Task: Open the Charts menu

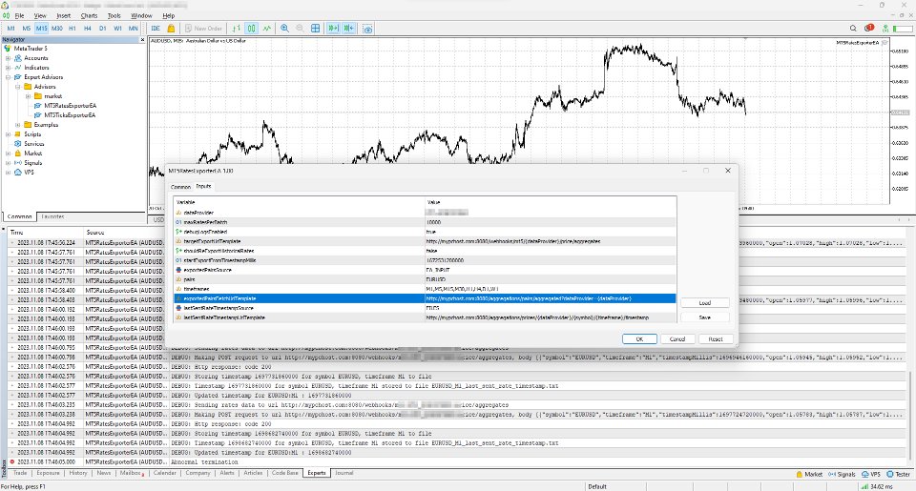Action: pyautogui.click(x=89, y=16)
